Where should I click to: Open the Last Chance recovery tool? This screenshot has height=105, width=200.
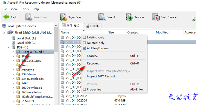(165, 17)
